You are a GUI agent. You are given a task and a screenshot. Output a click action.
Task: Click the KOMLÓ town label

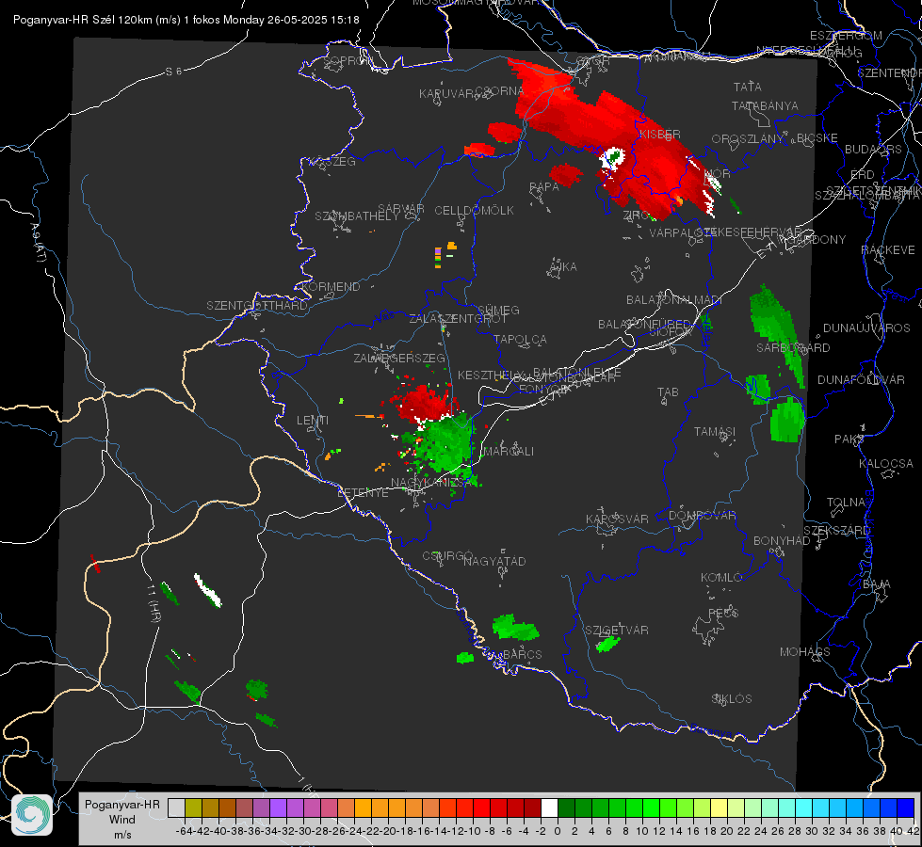[x=721, y=578]
